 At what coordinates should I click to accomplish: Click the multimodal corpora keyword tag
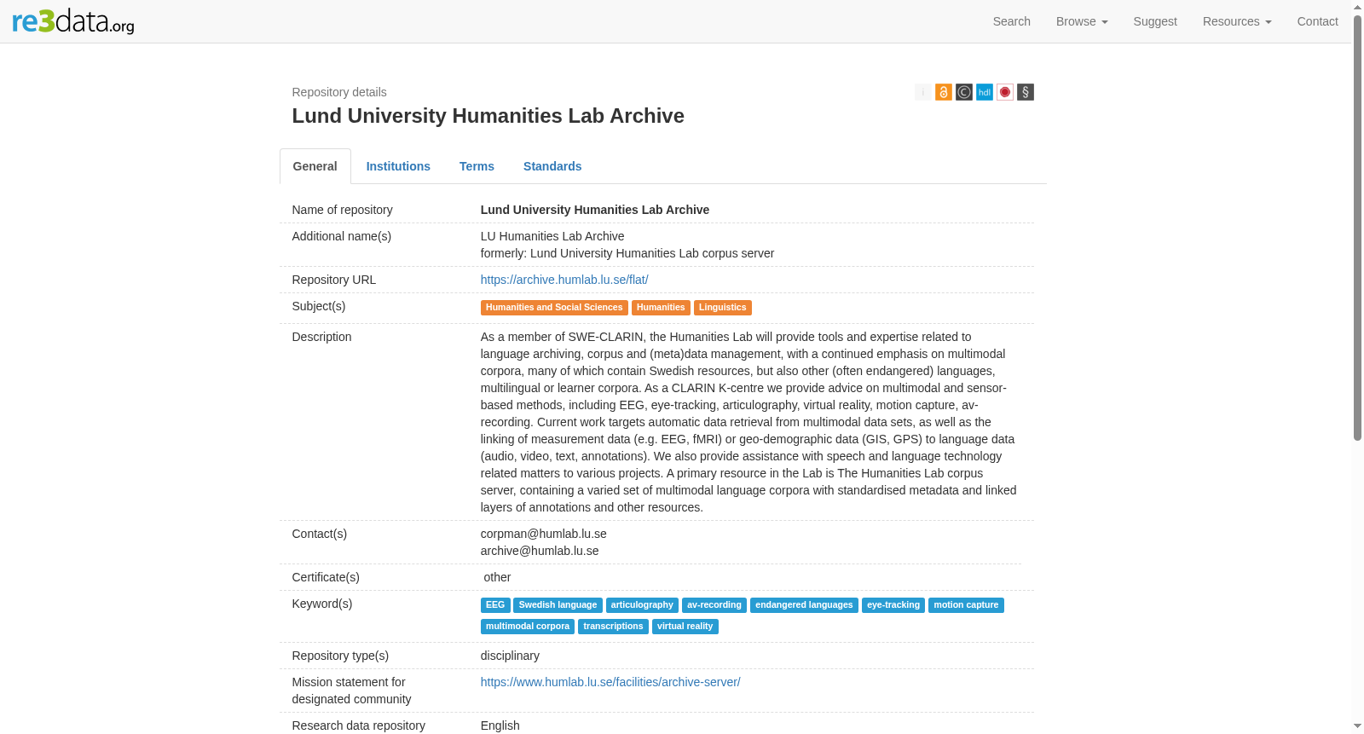[x=528, y=627]
